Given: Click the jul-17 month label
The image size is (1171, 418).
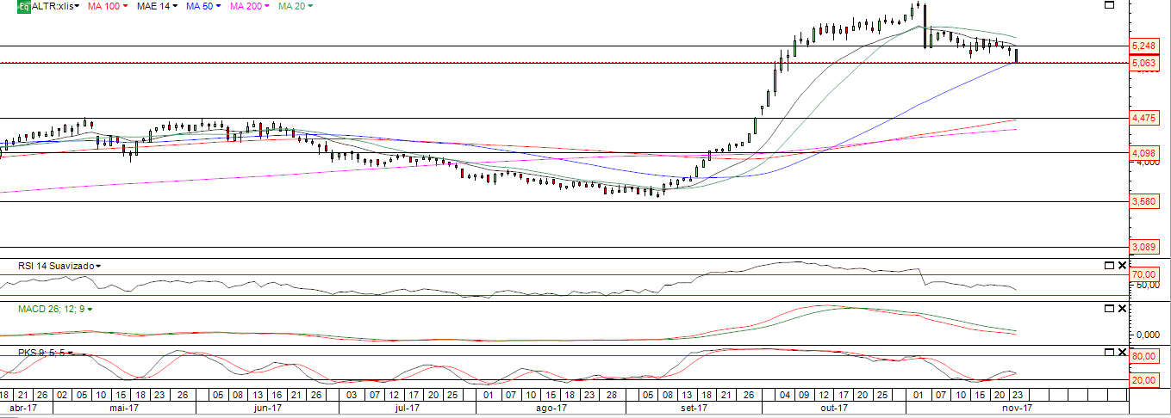Looking at the screenshot, I should [x=408, y=409].
